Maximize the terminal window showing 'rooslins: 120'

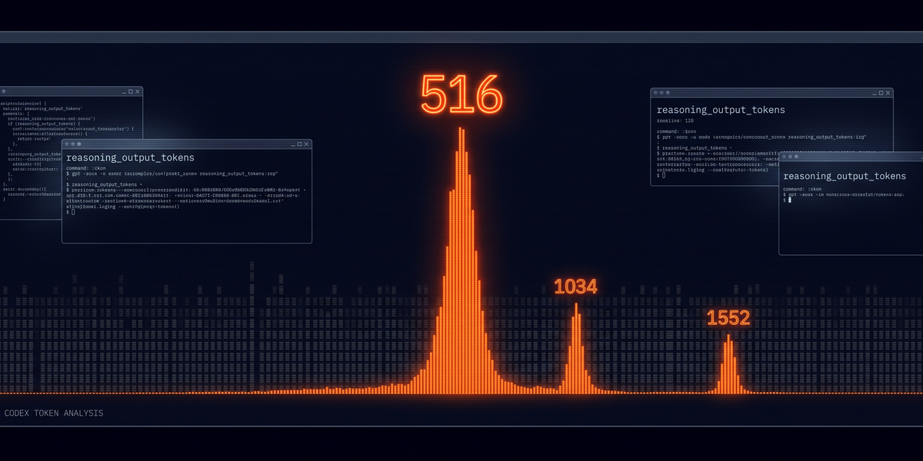pos(879,92)
